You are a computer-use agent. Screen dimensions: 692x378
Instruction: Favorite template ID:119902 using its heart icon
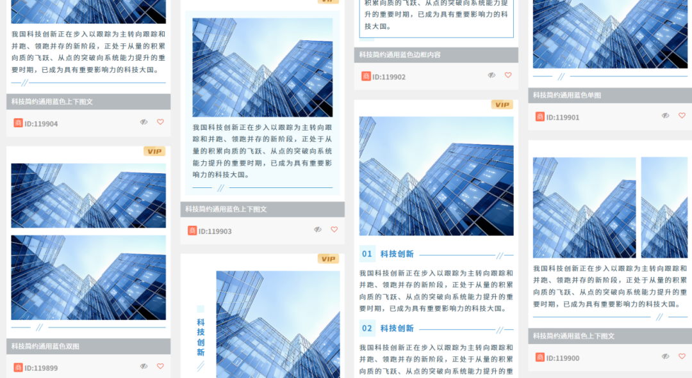pyautogui.click(x=508, y=75)
